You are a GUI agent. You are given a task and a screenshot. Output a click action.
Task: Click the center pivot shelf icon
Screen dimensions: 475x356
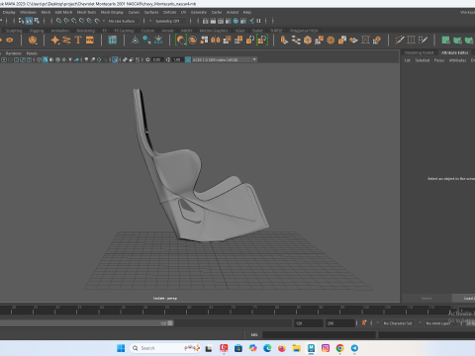point(135,41)
